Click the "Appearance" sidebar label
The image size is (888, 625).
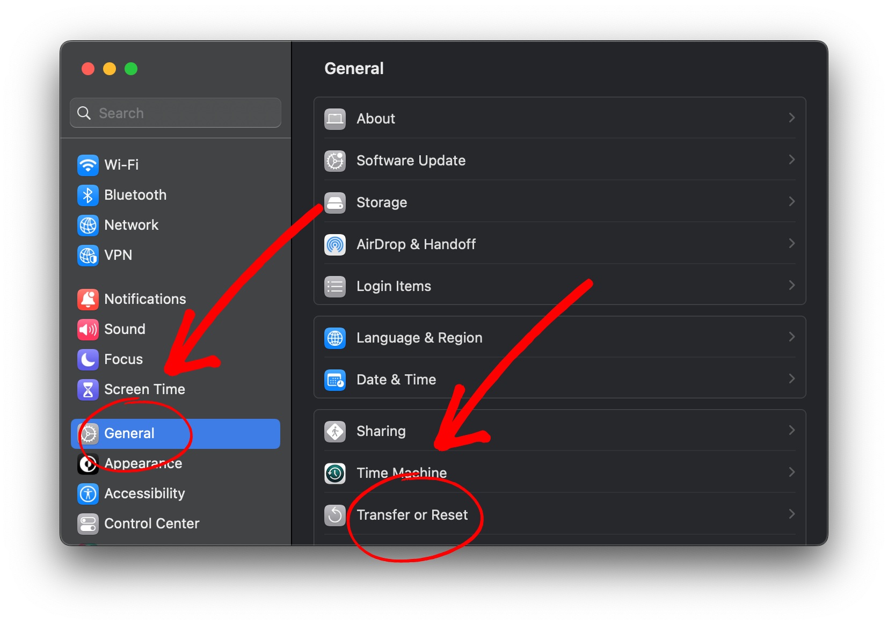pos(143,463)
